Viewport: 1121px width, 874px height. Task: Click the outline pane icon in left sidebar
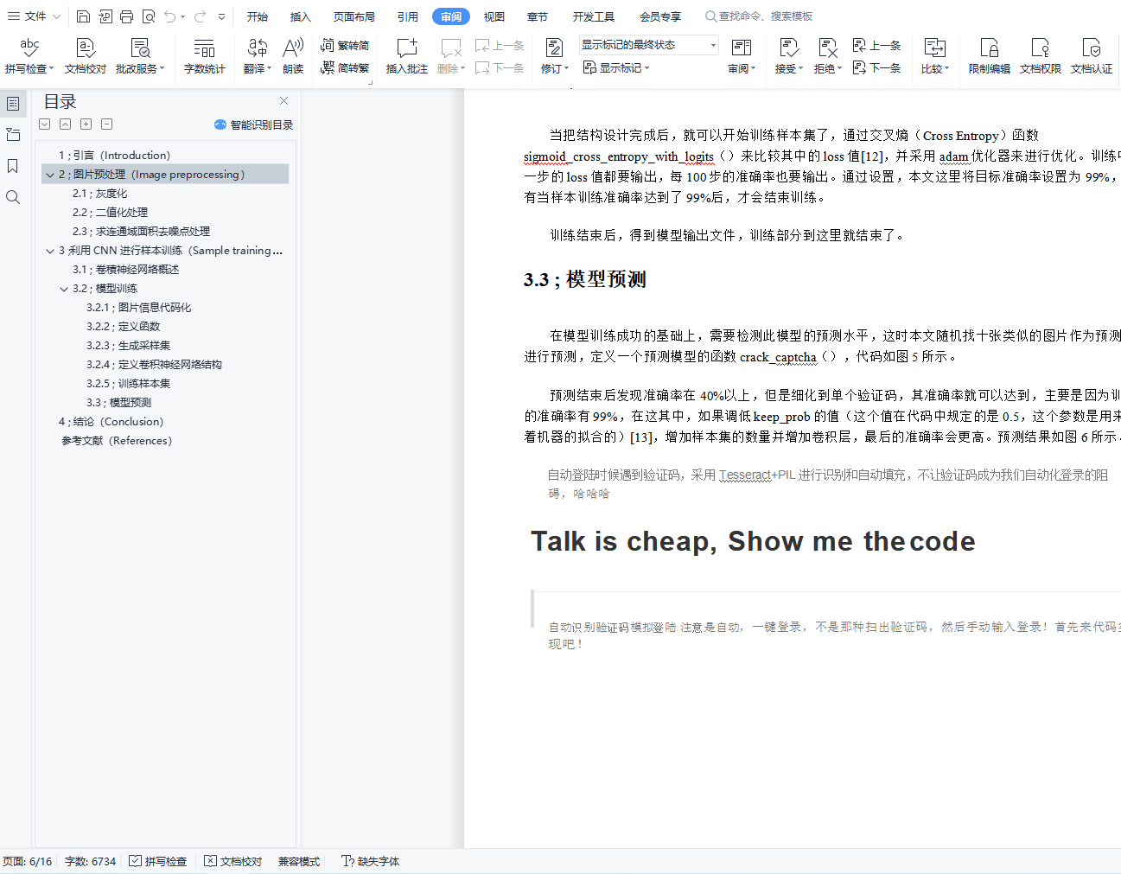pyautogui.click(x=13, y=104)
